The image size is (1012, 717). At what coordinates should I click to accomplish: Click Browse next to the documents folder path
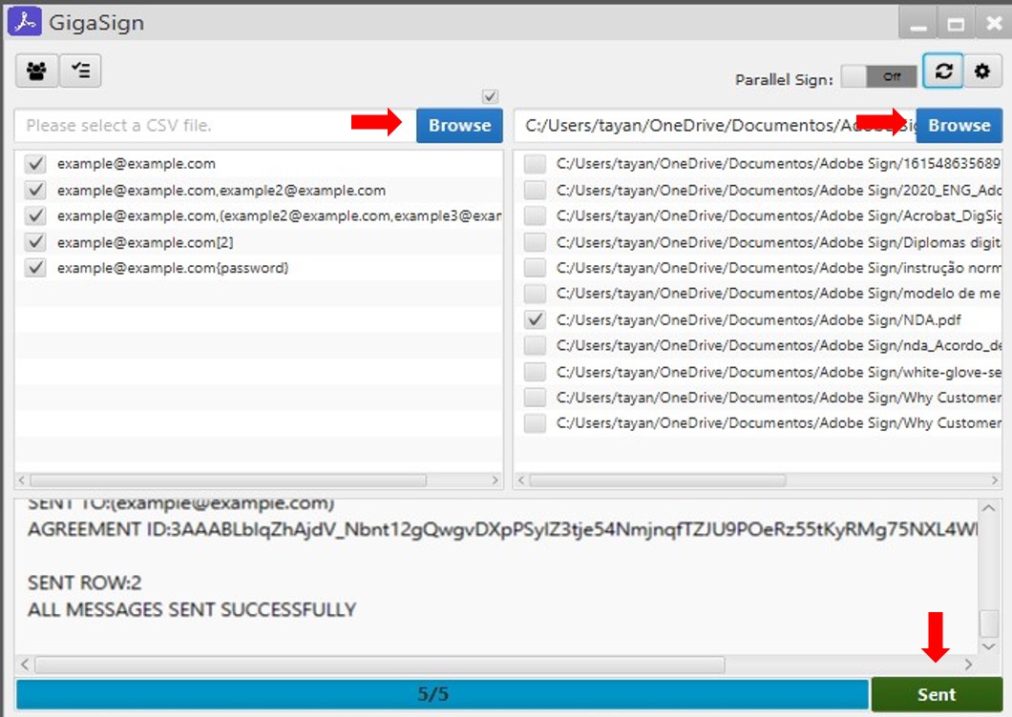pyautogui.click(x=959, y=125)
